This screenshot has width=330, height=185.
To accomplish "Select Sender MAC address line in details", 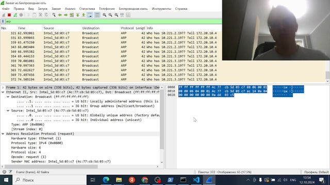I will click(61, 161).
